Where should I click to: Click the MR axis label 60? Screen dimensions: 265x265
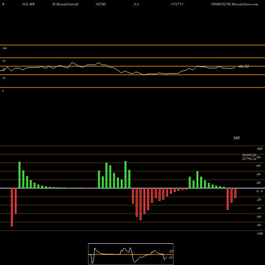(259, 166)
